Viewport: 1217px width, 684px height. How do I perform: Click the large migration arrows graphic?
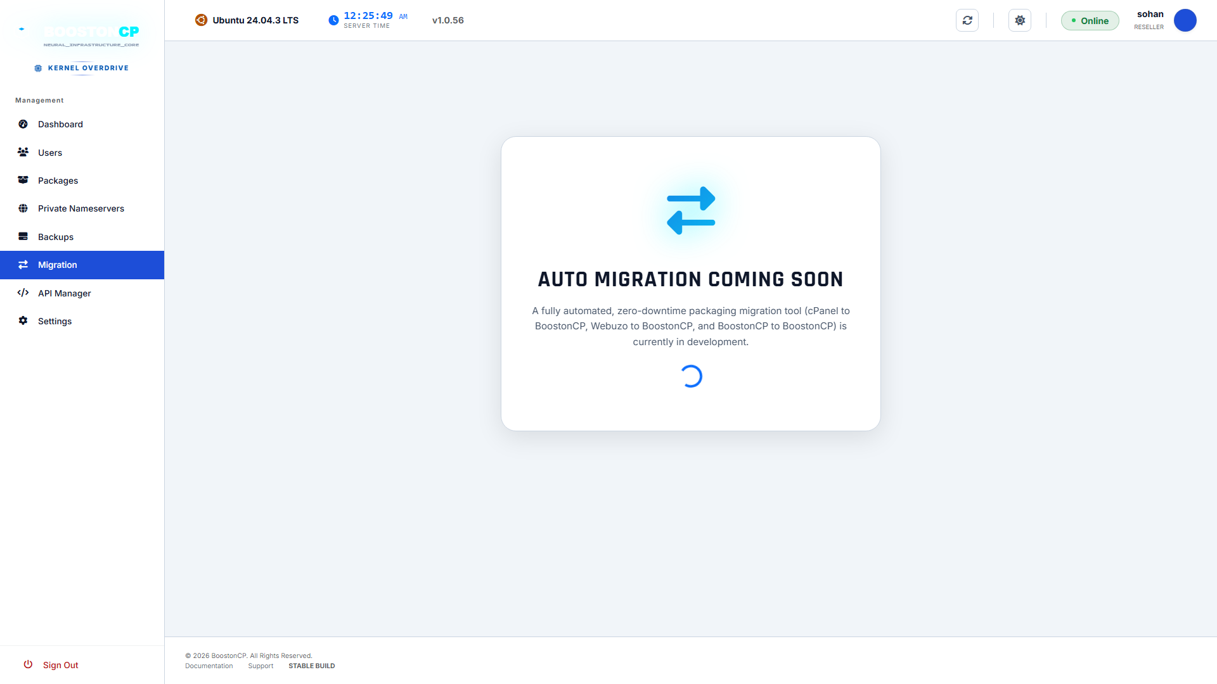[x=691, y=210]
